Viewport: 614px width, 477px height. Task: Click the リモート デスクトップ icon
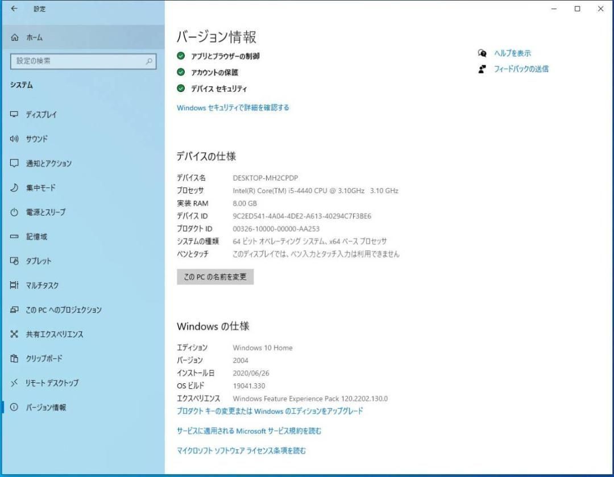(x=14, y=383)
